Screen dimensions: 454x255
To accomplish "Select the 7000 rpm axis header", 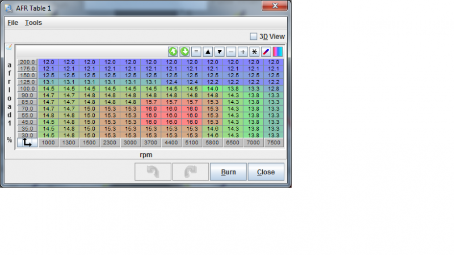I will click(x=253, y=143).
